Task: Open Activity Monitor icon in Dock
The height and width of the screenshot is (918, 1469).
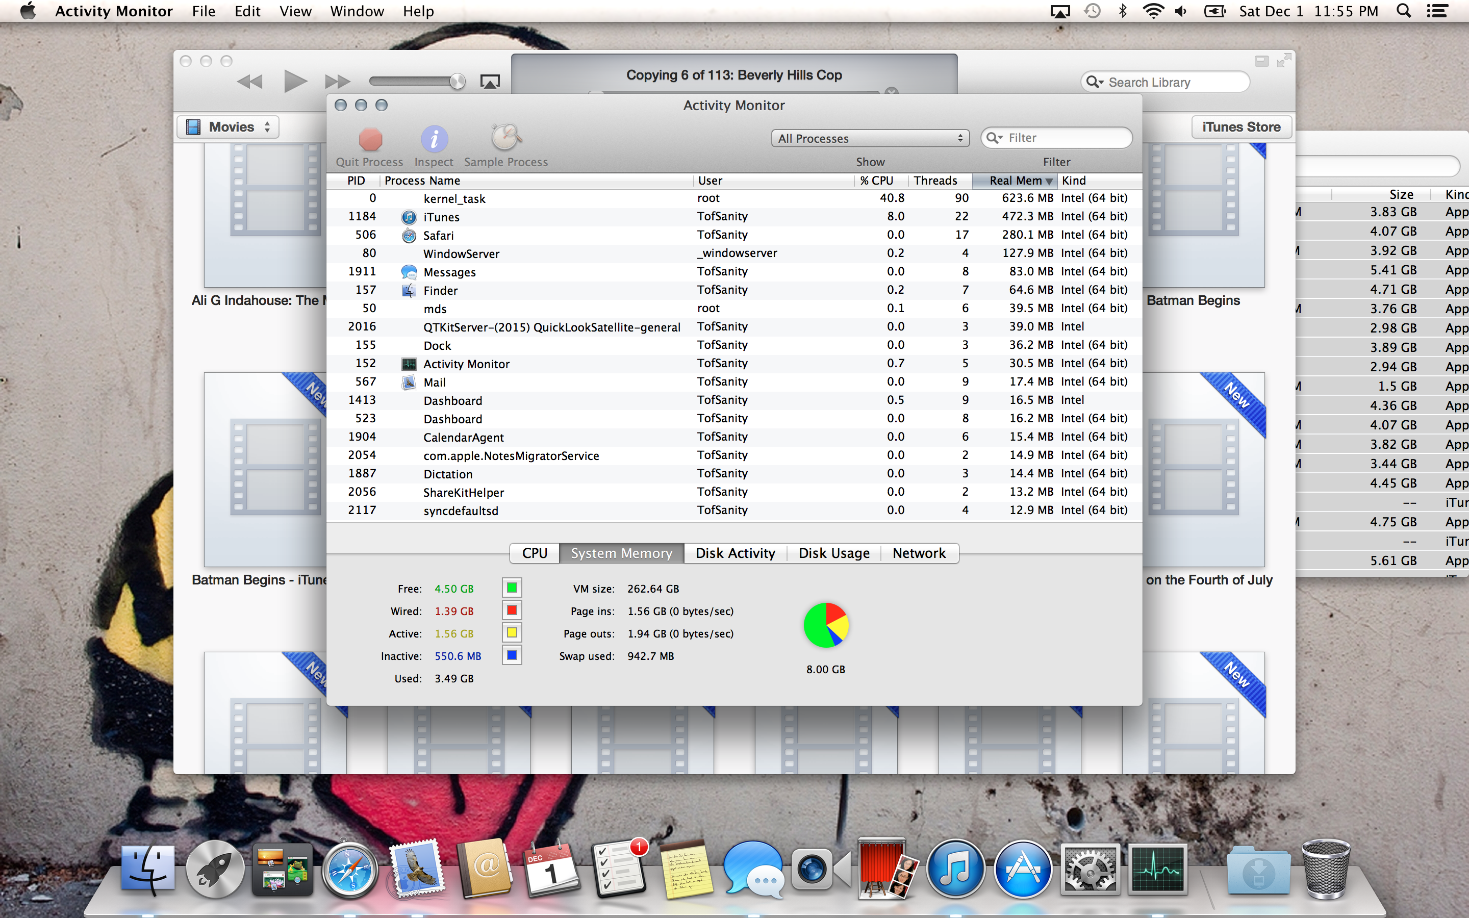Action: 1157,869
